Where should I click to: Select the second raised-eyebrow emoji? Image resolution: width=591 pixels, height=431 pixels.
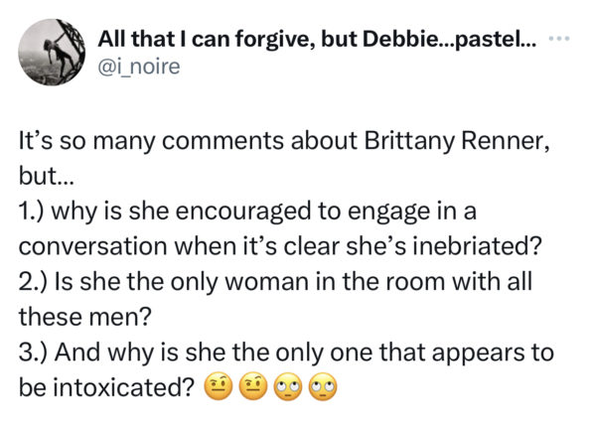point(253,386)
